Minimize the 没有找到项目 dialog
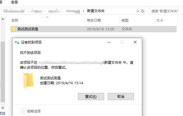183x116 pixels. point(109,42)
